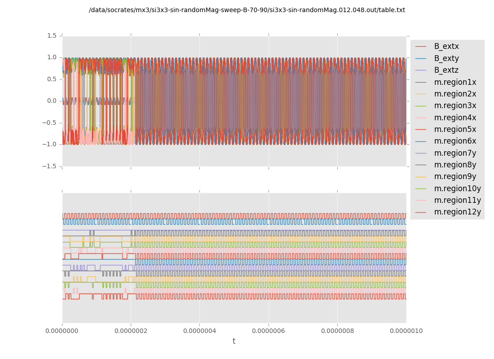Click the color line next to m.region11y
The width and height of the screenshot is (494, 359).
click(421, 201)
